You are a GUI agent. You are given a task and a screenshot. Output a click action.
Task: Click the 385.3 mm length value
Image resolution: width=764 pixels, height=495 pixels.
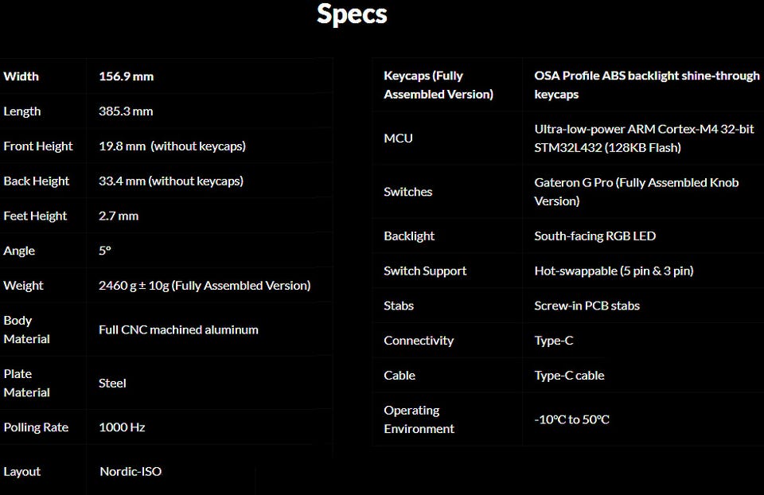[x=126, y=111]
